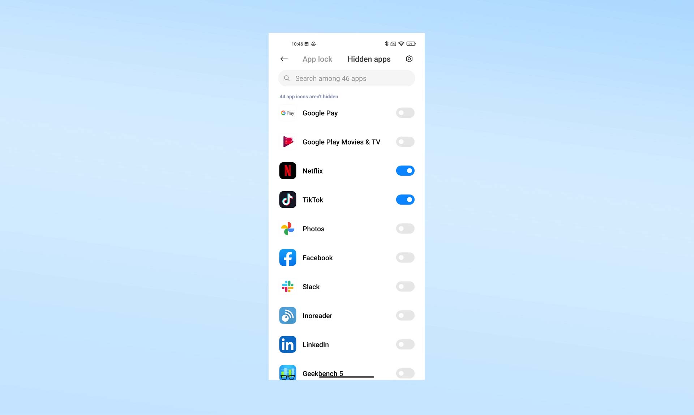Open App lock settings gear icon
This screenshot has height=415, width=694.
[409, 59]
